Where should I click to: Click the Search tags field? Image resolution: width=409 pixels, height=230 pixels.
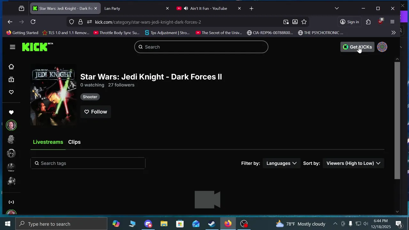(88, 163)
